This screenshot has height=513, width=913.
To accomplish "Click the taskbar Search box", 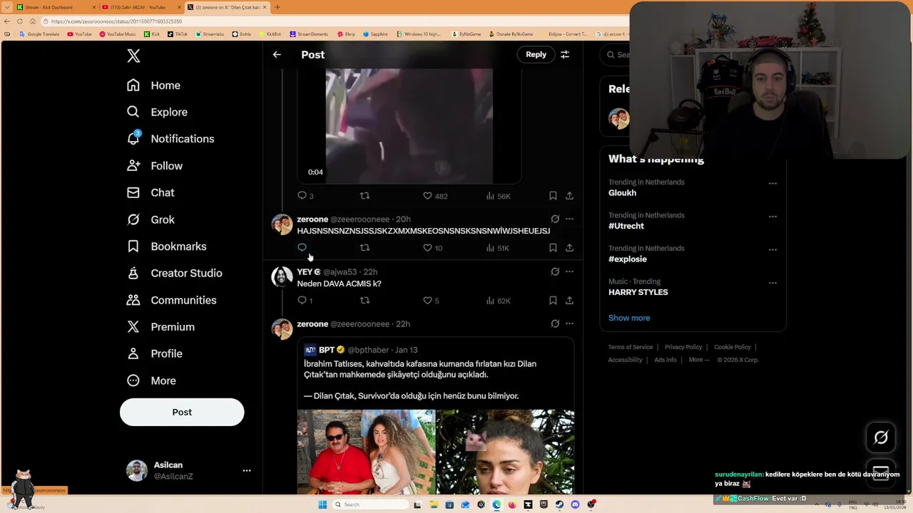I will click(370, 504).
